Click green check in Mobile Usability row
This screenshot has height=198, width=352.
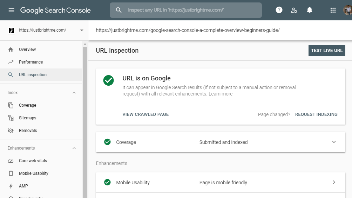[x=107, y=182]
